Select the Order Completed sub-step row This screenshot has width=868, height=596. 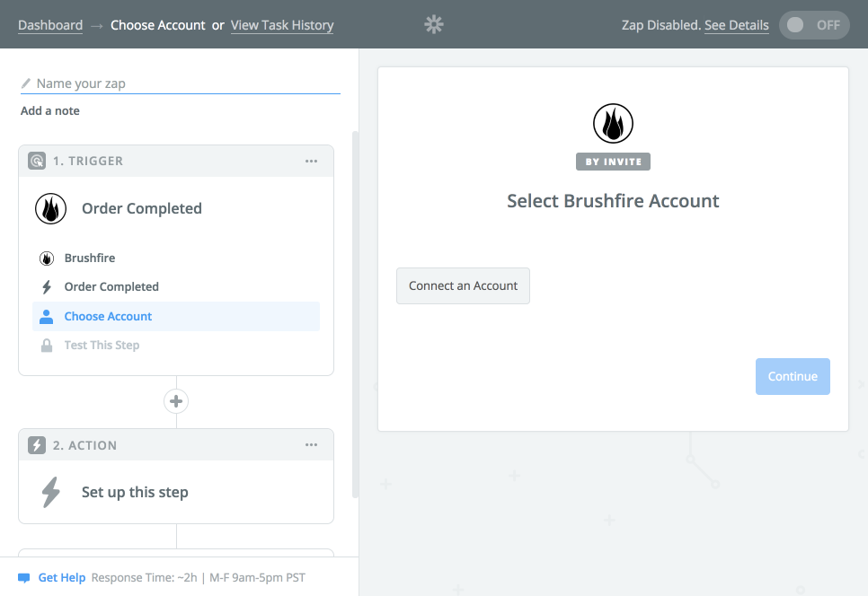176,287
